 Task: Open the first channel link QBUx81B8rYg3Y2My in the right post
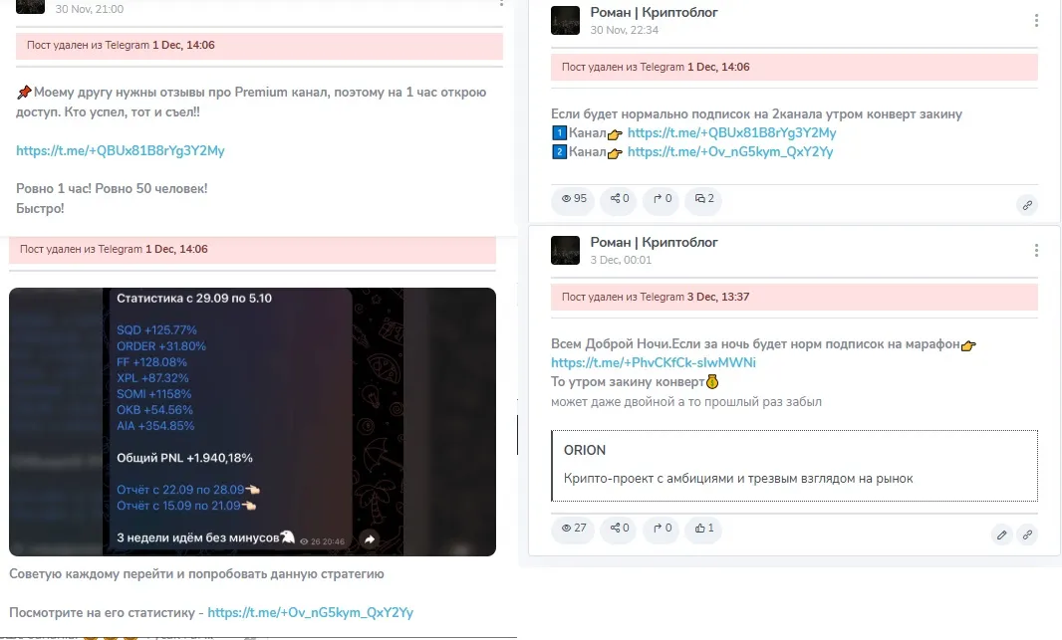731,133
